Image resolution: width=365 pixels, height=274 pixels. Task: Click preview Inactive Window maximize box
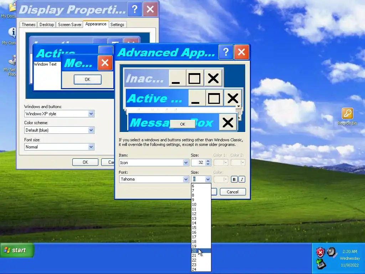(195, 78)
